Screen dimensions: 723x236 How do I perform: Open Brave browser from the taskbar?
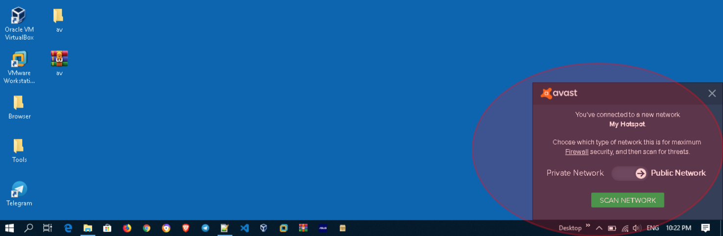click(186, 228)
